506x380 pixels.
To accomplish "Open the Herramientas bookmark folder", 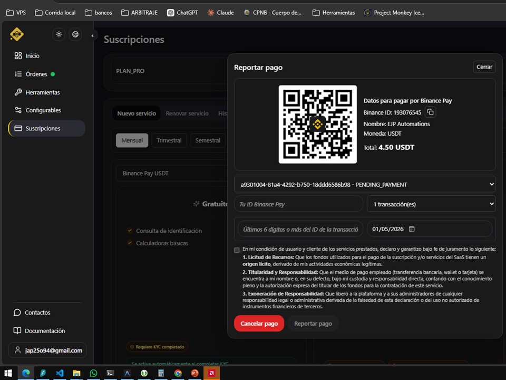I will click(334, 13).
